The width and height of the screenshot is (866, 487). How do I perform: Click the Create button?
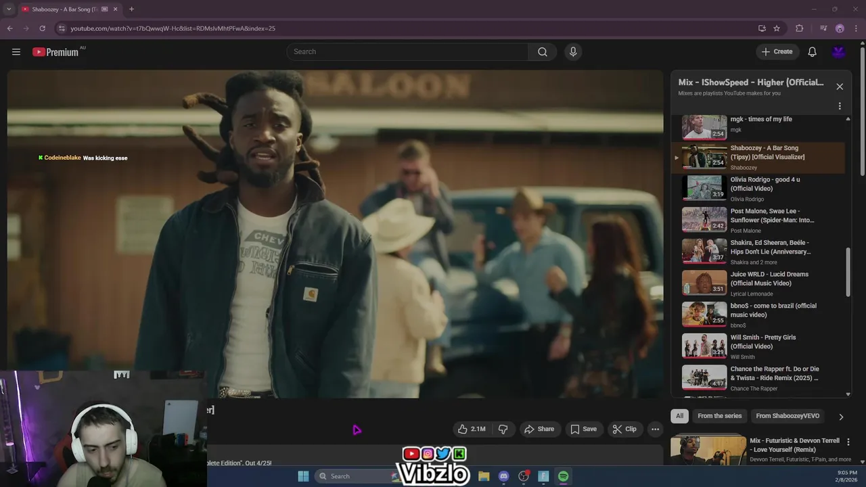(776, 51)
